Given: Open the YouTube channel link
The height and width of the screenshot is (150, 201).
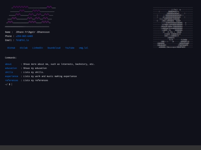Looking at the screenshot, I should 70,48.
